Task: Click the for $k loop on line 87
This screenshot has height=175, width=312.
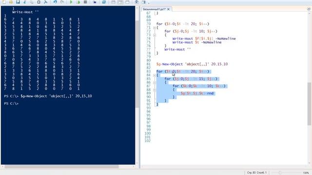Action: tap(199, 86)
